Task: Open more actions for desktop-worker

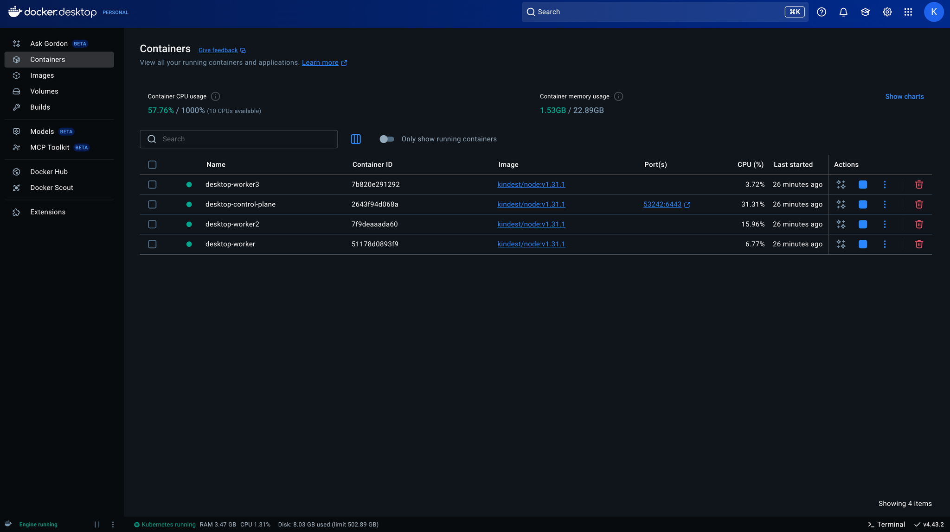Action: pos(885,244)
